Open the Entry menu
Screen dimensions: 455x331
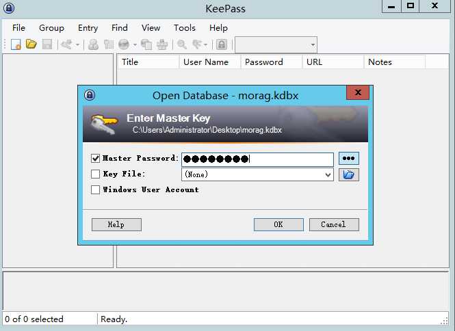[x=88, y=28]
